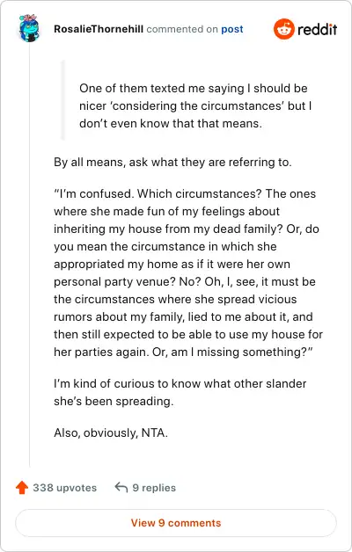352x552 pixels.
Task: Open the RosalieThornehill username link
Action: pos(99,29)
